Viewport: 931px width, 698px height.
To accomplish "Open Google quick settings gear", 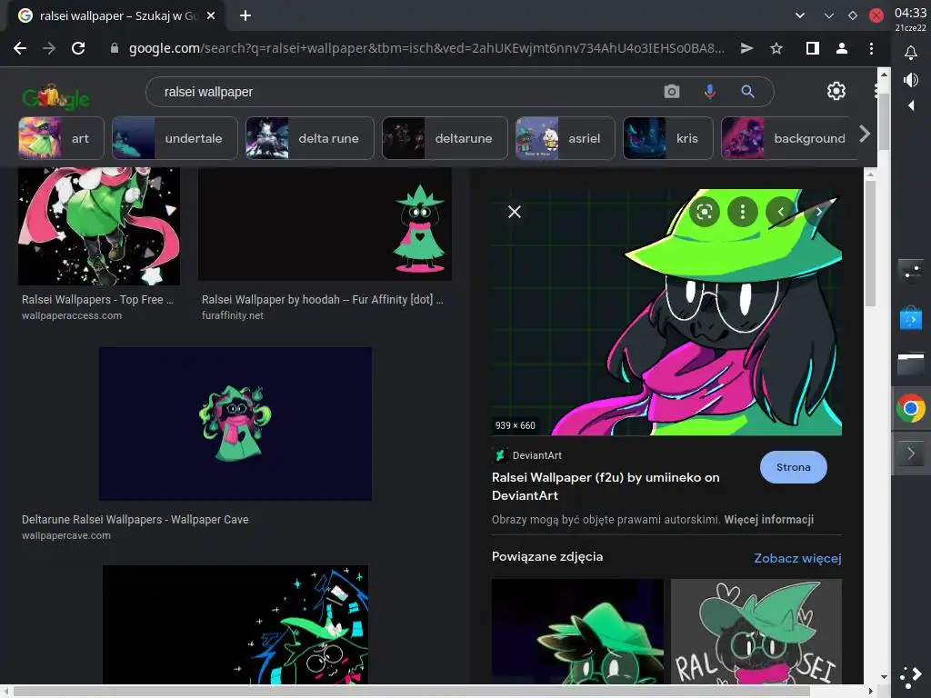I will (x=836, y=91).
